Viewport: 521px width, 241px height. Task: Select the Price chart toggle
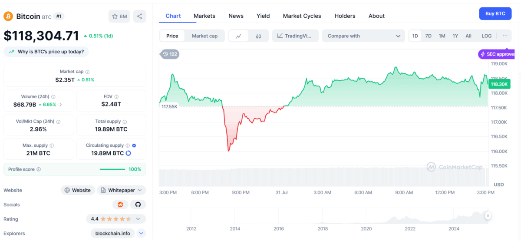(x=172, y=36)
